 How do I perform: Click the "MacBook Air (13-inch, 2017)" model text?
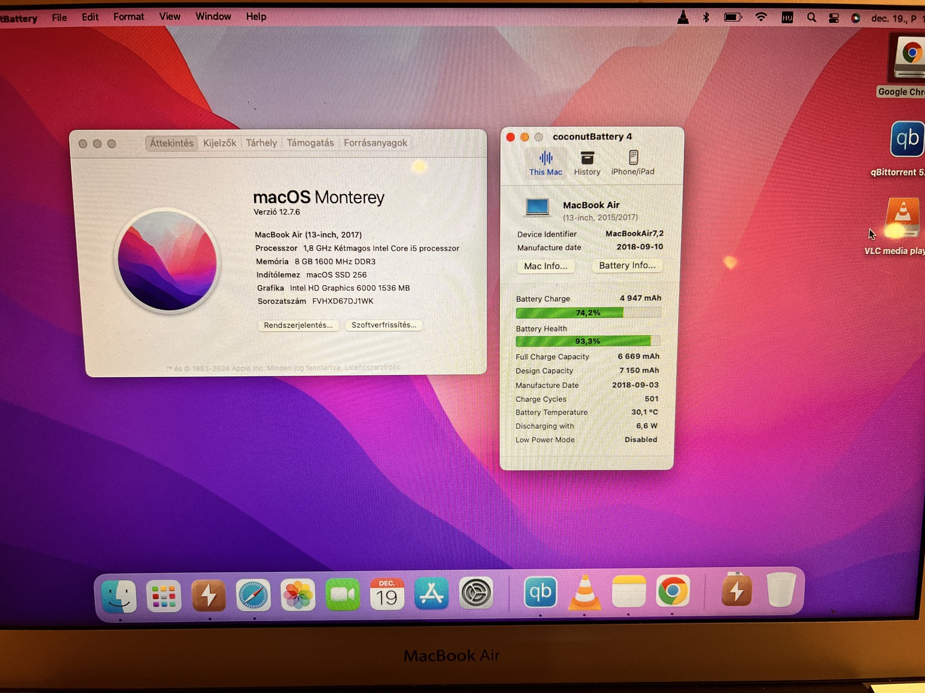point(308,234)
